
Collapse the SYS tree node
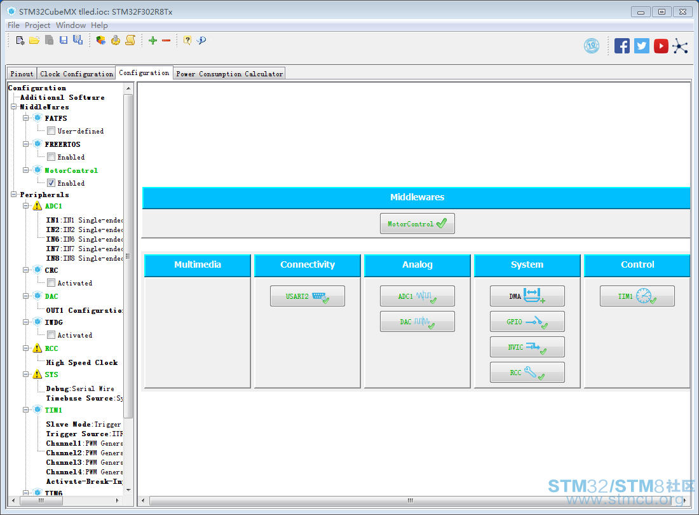pyautogui.click(x=26, y=374)
